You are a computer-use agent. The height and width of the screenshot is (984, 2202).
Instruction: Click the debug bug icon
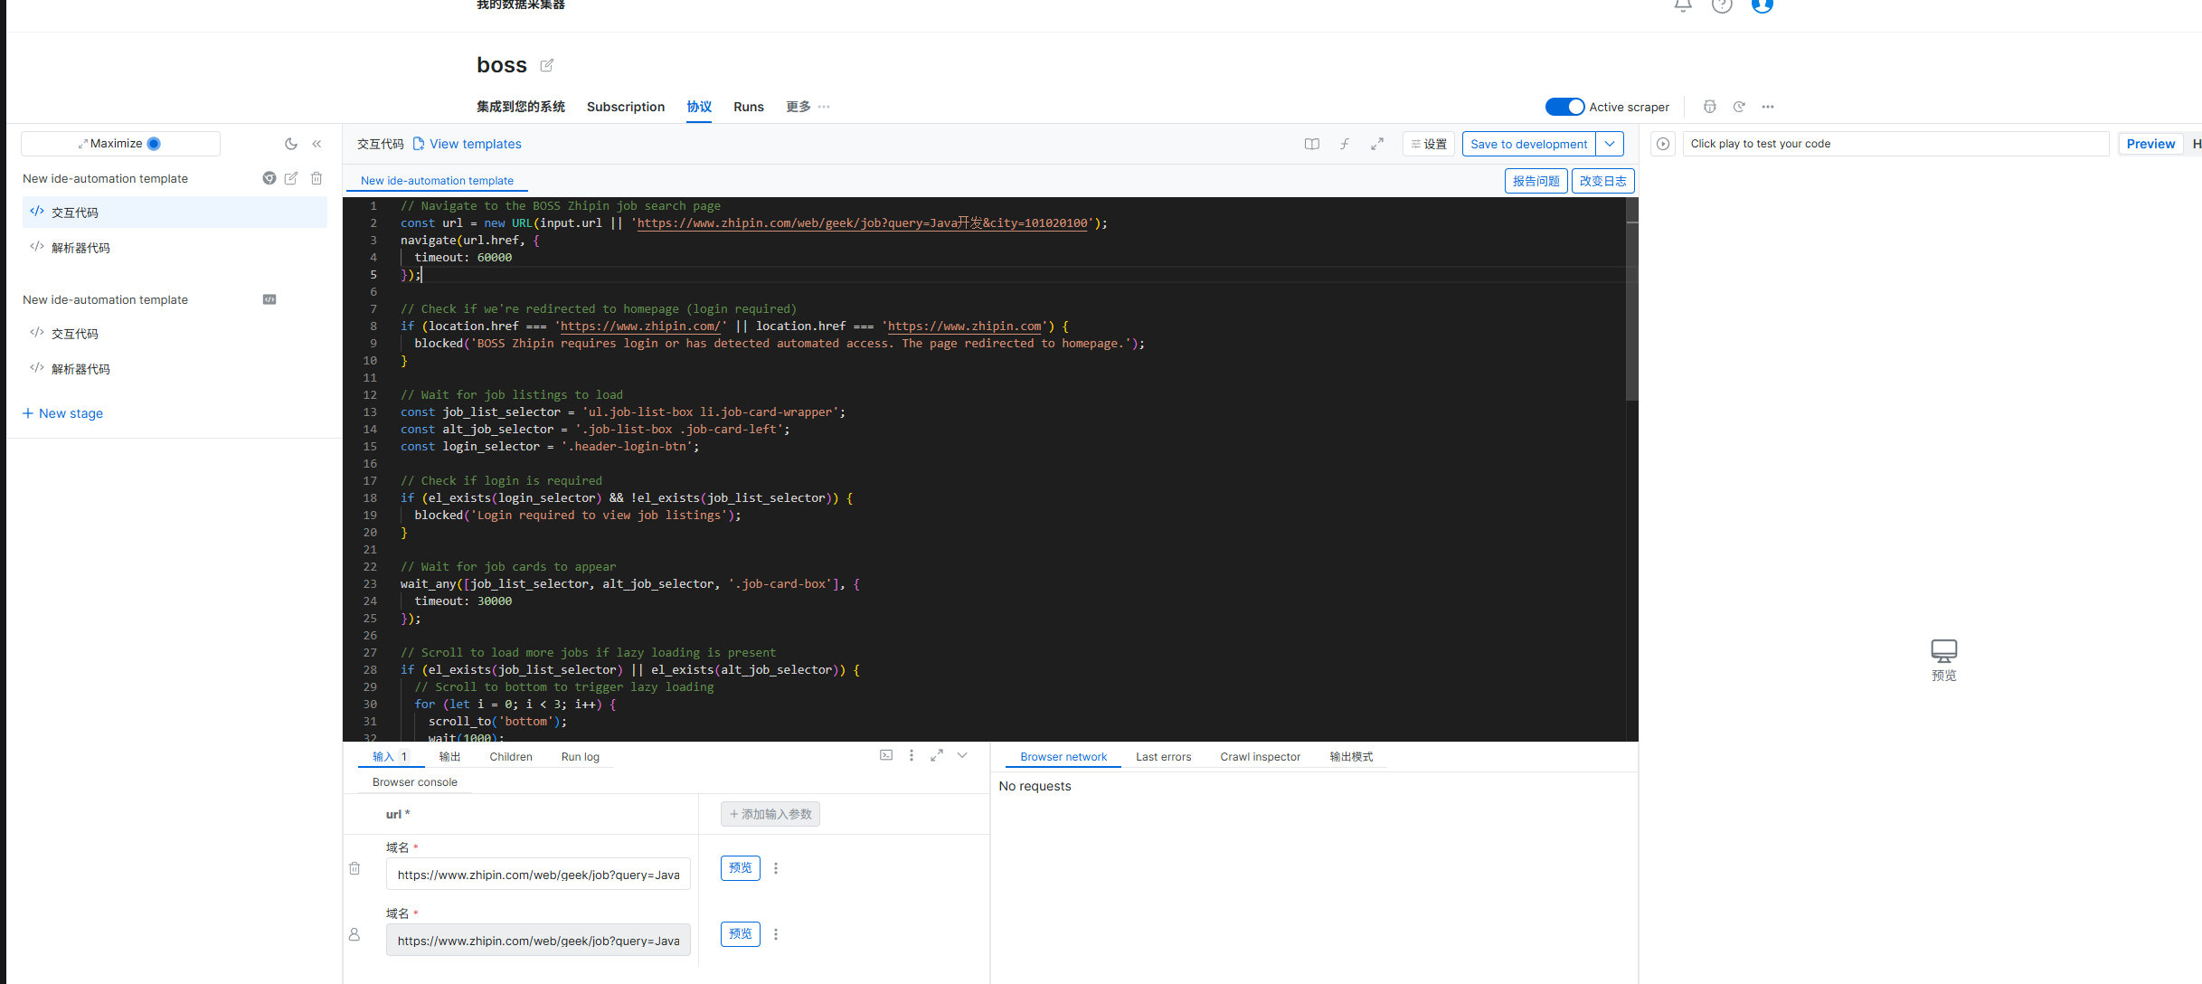click(x=1709, y=107)
